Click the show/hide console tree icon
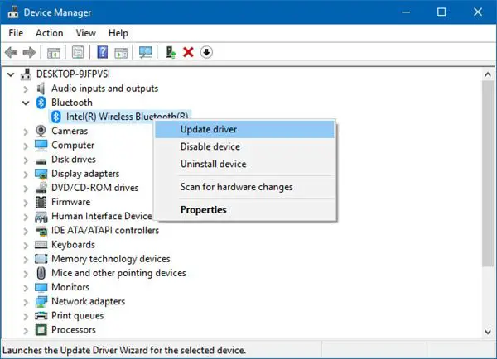Image resolution: width=497 pixels, height=359 pixels. click(x=53, y=52)
